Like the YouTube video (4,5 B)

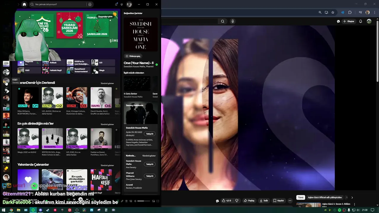[227, 201]
